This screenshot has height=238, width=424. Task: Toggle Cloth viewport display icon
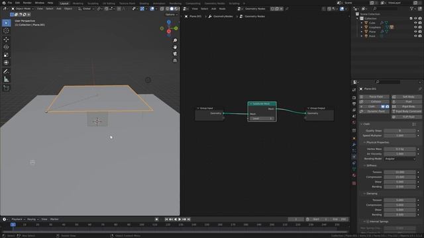click(383, 106)
